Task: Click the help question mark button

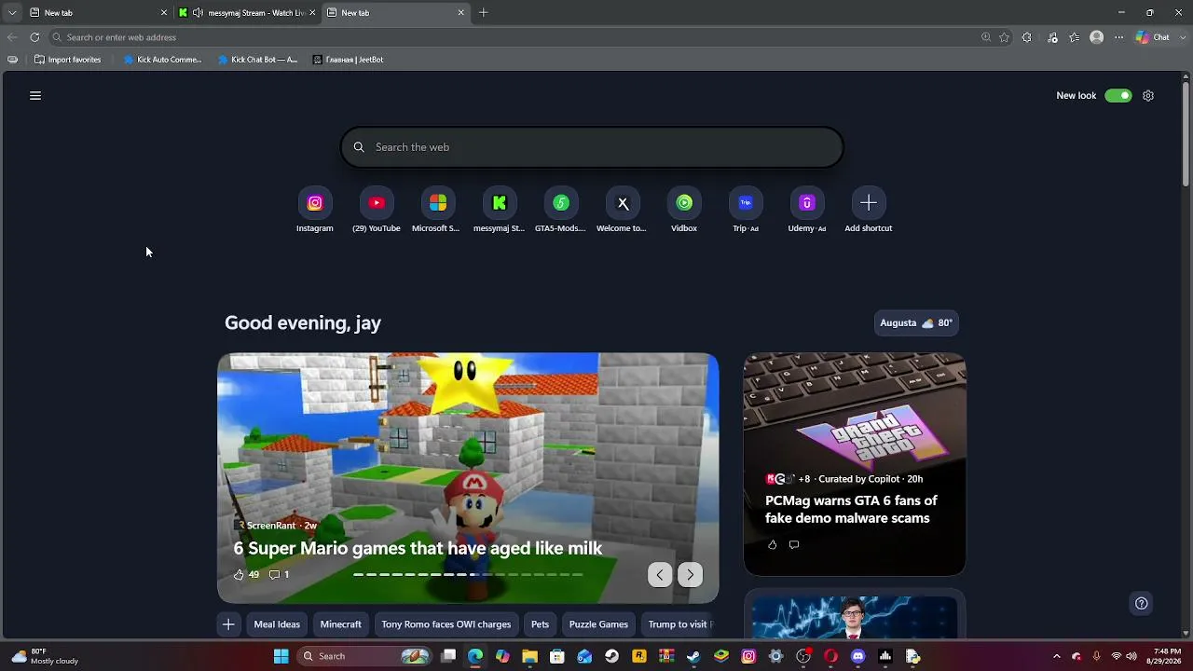Action: click(1141, 604)
